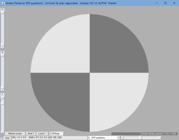Open the SFR quadrants pattern dropdown
The image size is (179, 140).
click(x=104, y=138)
